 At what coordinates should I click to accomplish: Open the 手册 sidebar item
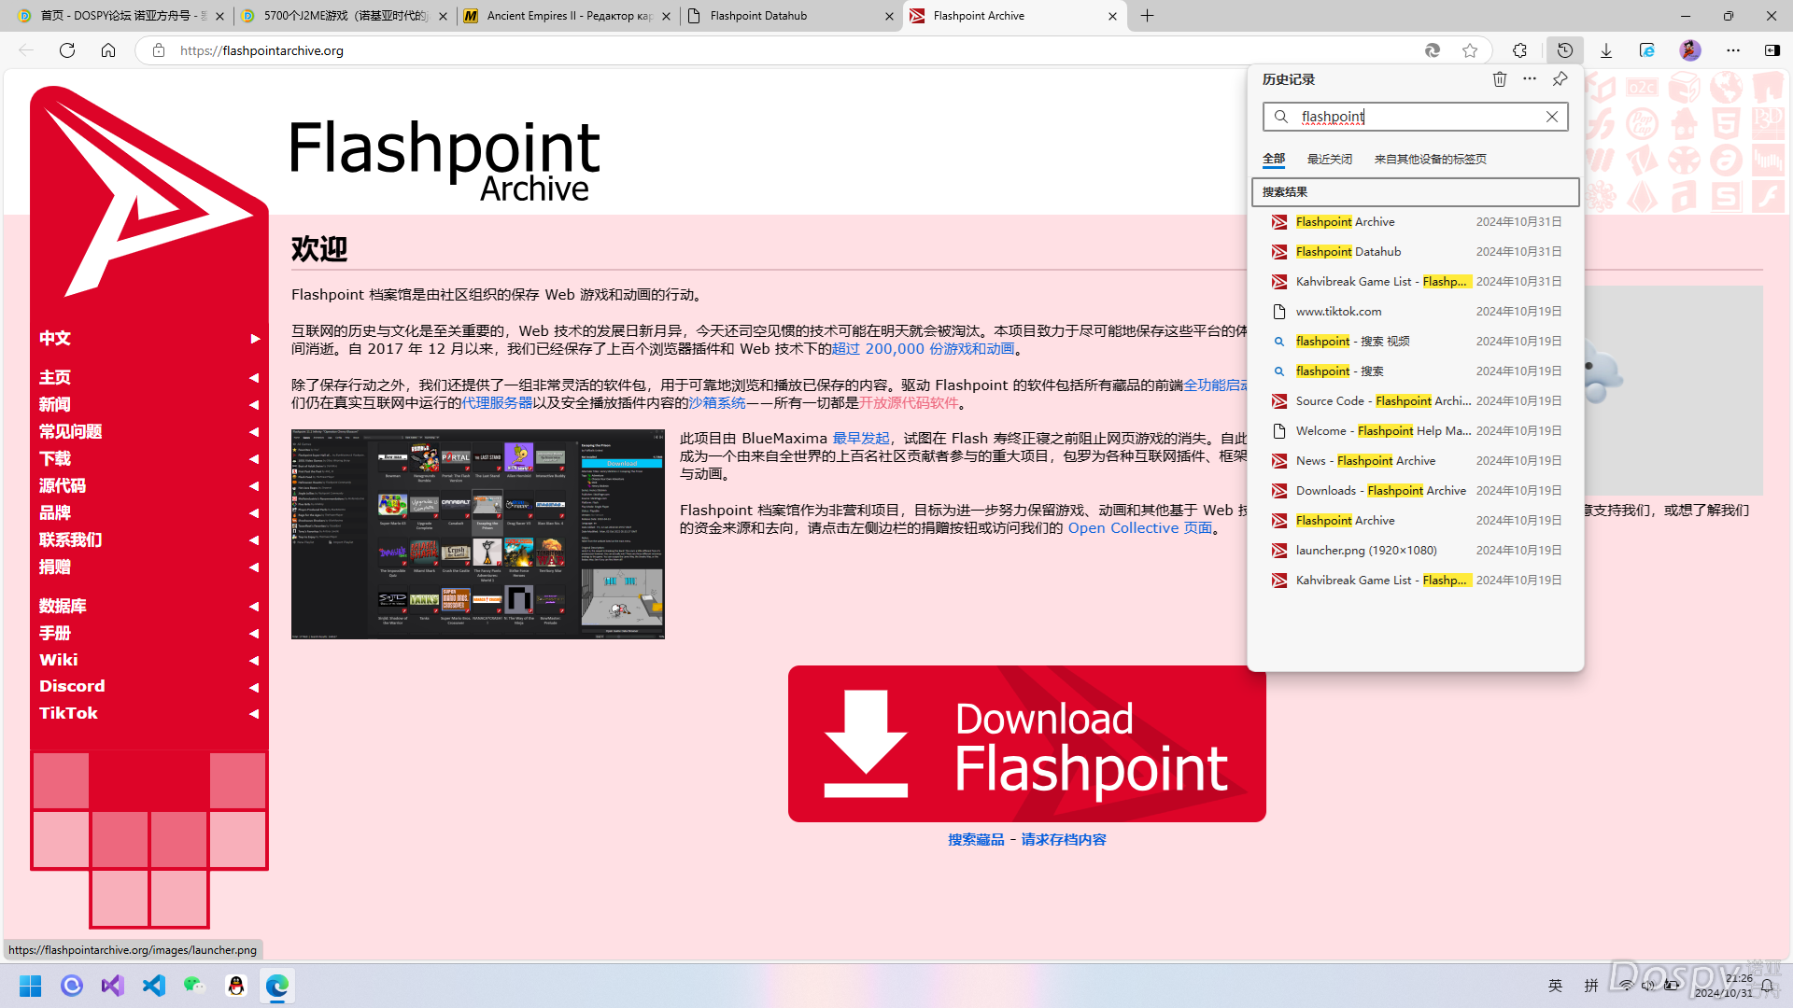click(x=149, y=633)
